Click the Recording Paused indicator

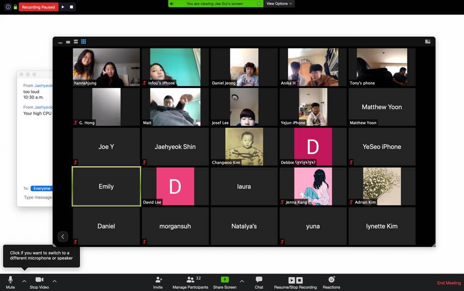tap(39, 7)
